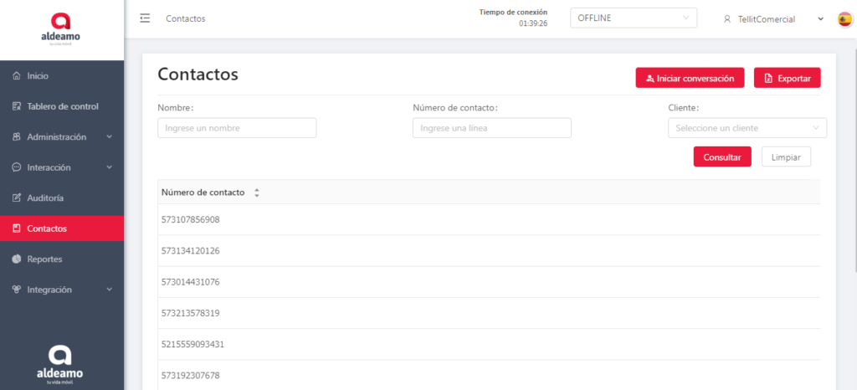Screen dimensions: 857x390
Task: Expand the Integración submenu chevron
Action: click(x=110, y=290)
